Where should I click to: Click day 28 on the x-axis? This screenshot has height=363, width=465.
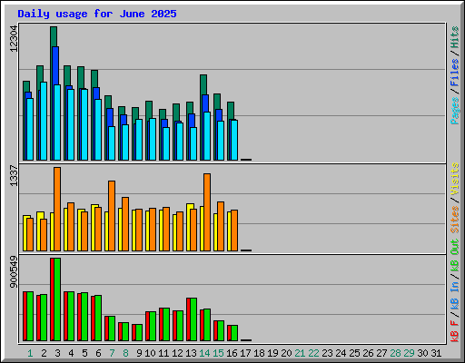(x=395, y=353)
